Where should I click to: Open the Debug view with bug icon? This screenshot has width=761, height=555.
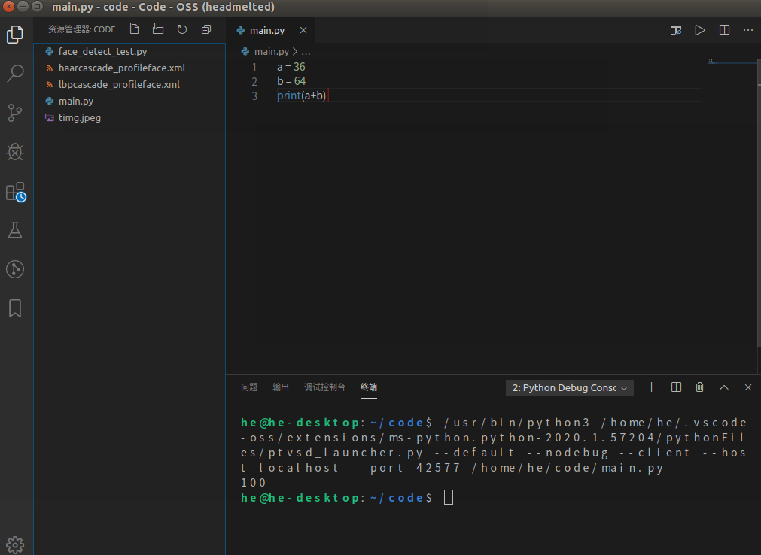[15, 152]
